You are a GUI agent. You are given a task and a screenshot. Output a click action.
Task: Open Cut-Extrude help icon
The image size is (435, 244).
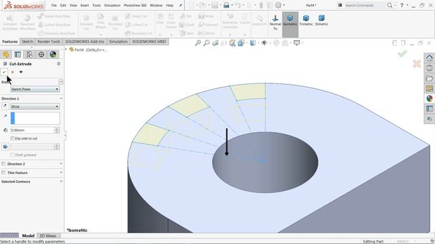coord(58,64)
